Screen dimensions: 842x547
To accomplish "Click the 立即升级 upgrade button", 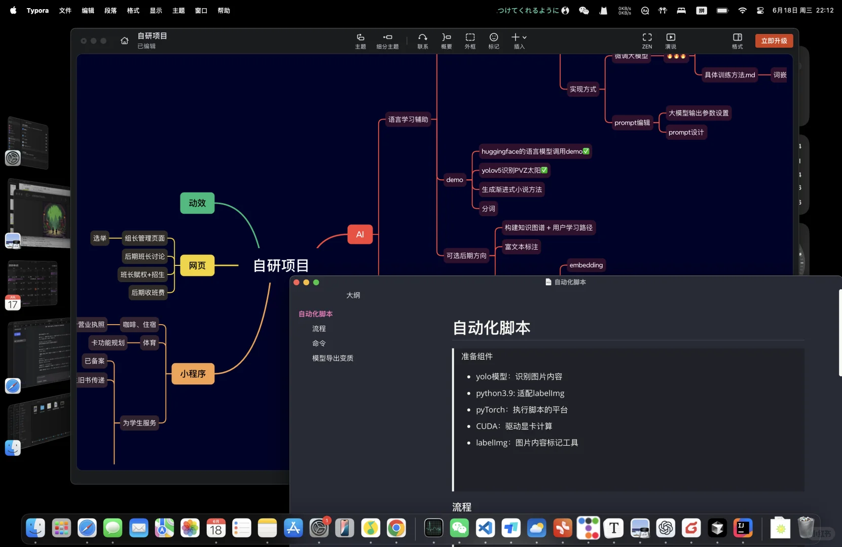I will pos(774,41).
